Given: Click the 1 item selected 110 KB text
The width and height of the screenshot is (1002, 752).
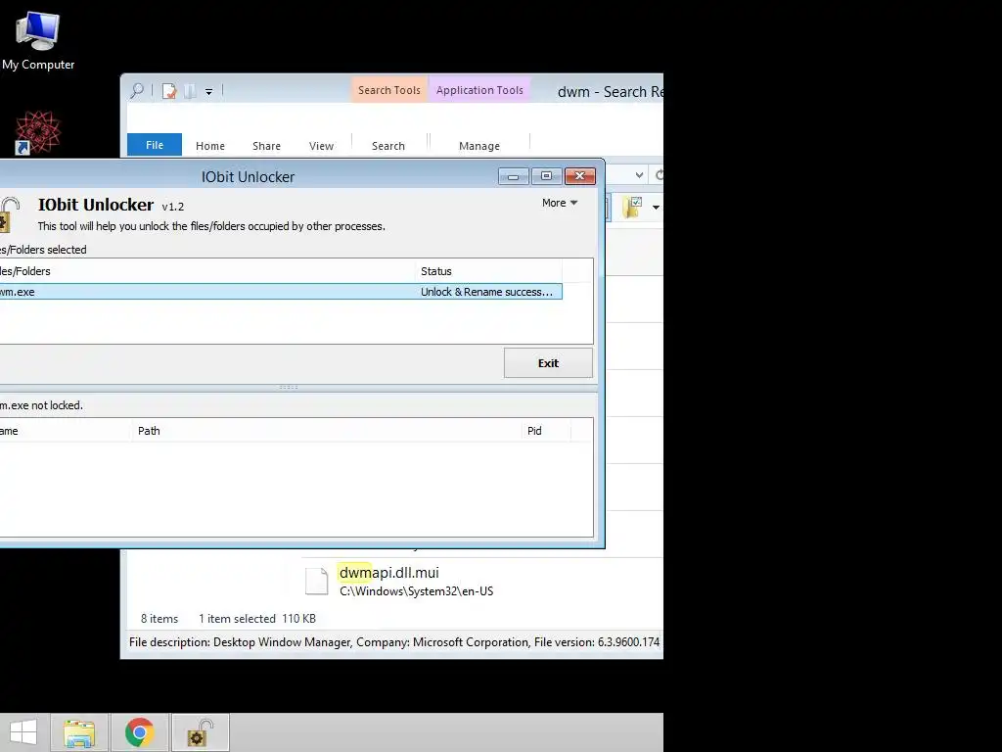Looking at the screenshot, I should click(x=257, y=619).
